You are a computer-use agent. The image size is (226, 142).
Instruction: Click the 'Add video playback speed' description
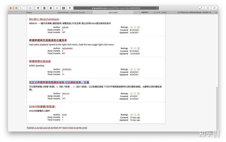(x=72, y=45)
